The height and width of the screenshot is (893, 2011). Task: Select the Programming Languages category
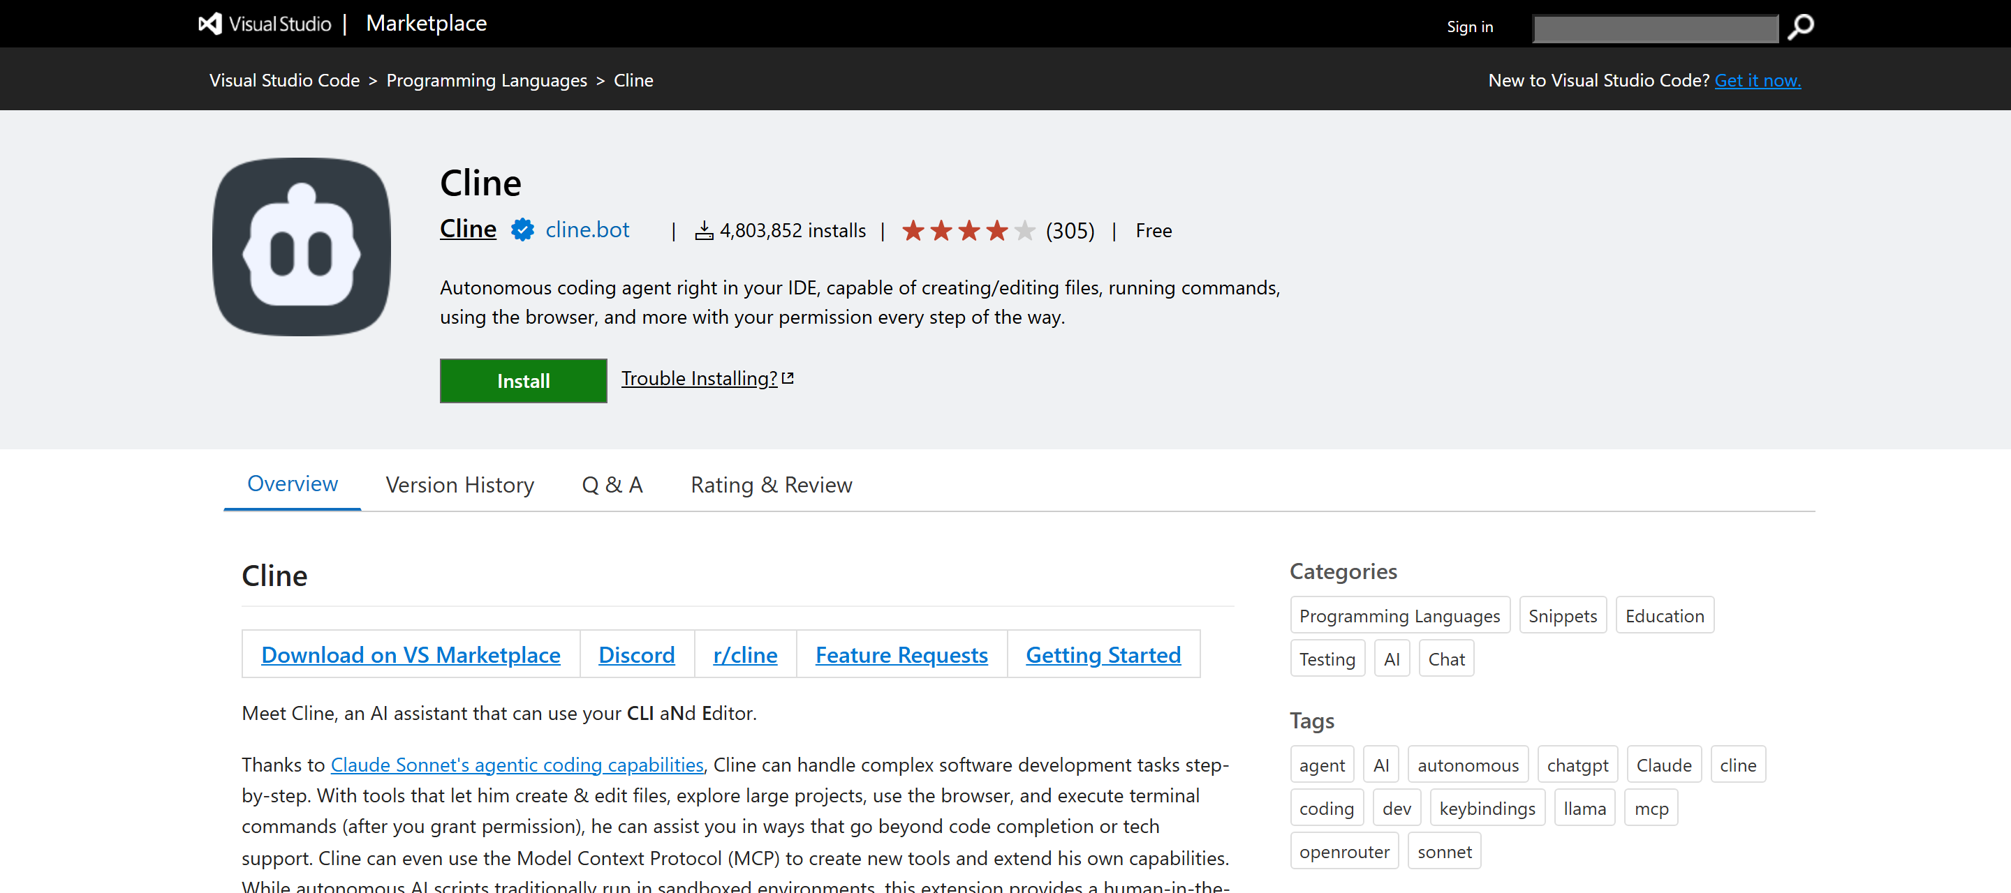click(x=1399, y=615)
